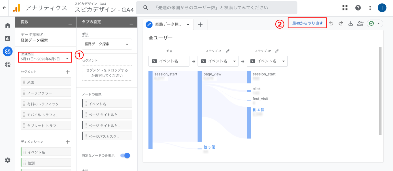Add a new exploration tab with the plus
The image size is (393, 171).
click(x=200, y=25)
